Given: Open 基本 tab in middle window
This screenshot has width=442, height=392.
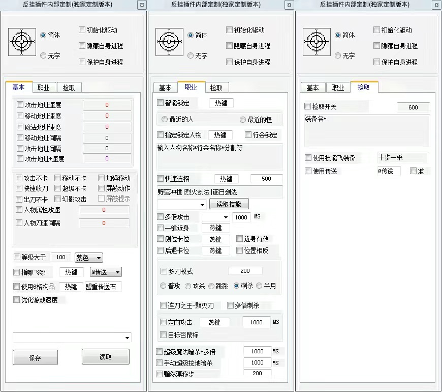Looking at the screenshot, I should tap(165, 88).
